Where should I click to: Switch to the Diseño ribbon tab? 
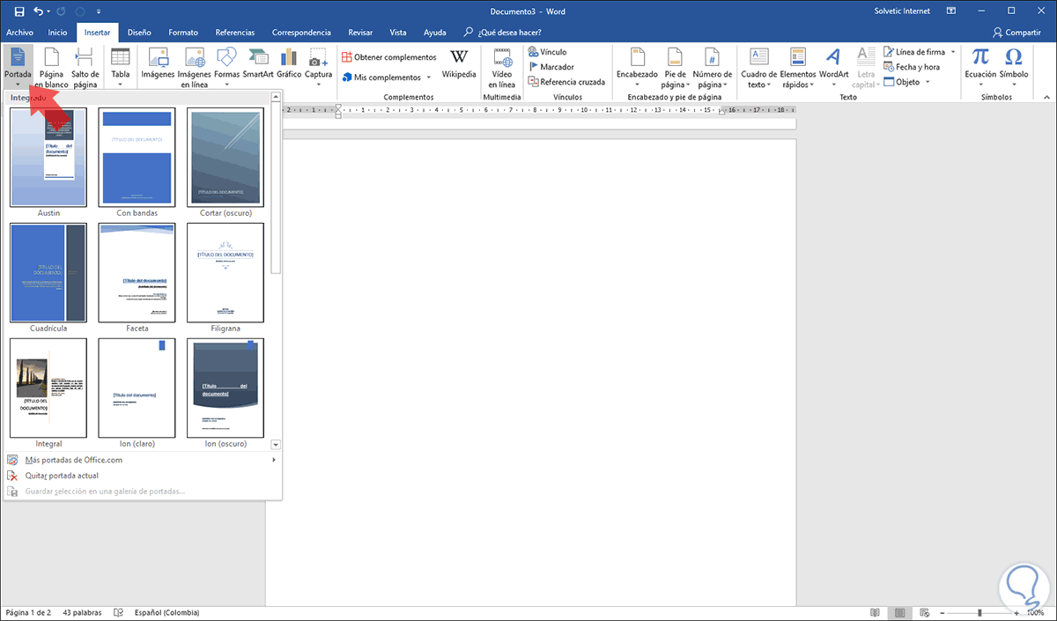[x=139, y=33]
